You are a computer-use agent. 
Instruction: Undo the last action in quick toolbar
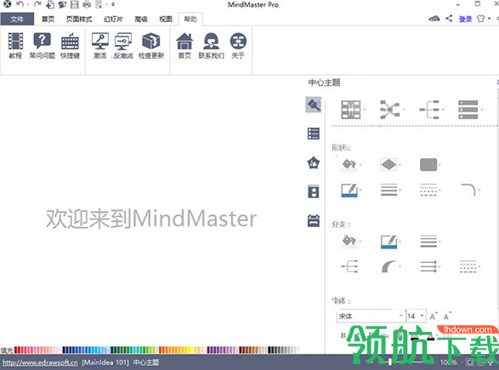20,4
